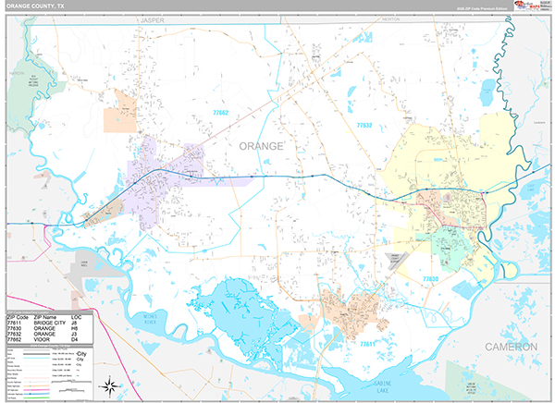Click the HARDIN county label
555x403 pixels.
coord(17,73)
